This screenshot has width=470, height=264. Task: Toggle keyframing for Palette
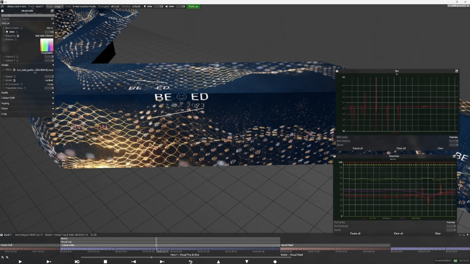(4, 39)
